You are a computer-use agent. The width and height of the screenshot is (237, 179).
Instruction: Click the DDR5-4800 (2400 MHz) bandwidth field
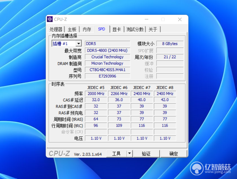(x=107, y=51)
